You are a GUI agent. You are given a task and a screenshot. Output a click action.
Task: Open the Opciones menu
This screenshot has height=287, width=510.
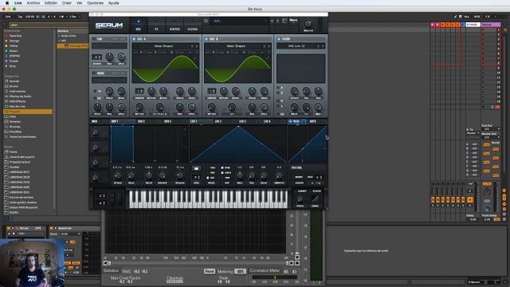(95, 3)
